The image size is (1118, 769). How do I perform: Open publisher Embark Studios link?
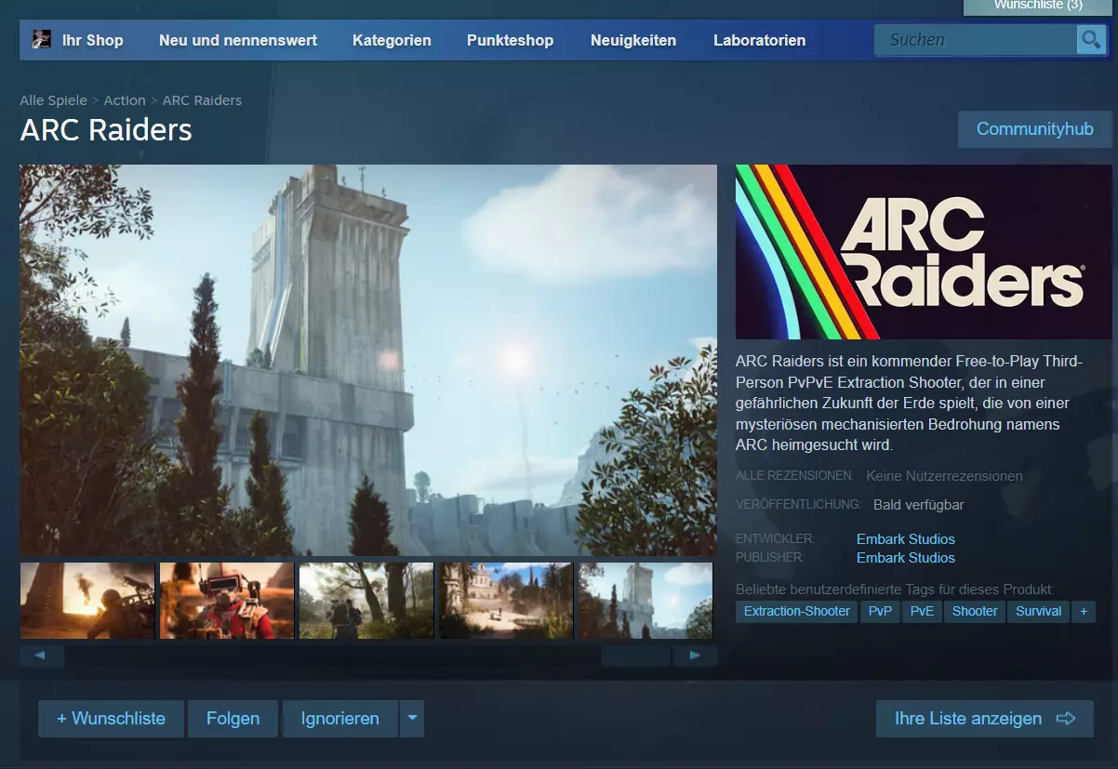pyautogui.click(x=906, y=558)
